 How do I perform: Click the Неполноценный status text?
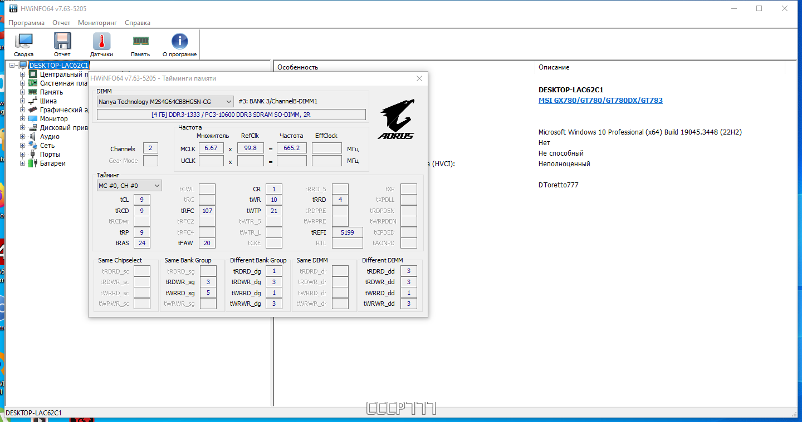(x=564, y=164)
